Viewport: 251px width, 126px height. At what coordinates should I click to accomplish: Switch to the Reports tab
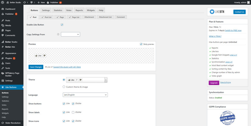click(79, 10)
